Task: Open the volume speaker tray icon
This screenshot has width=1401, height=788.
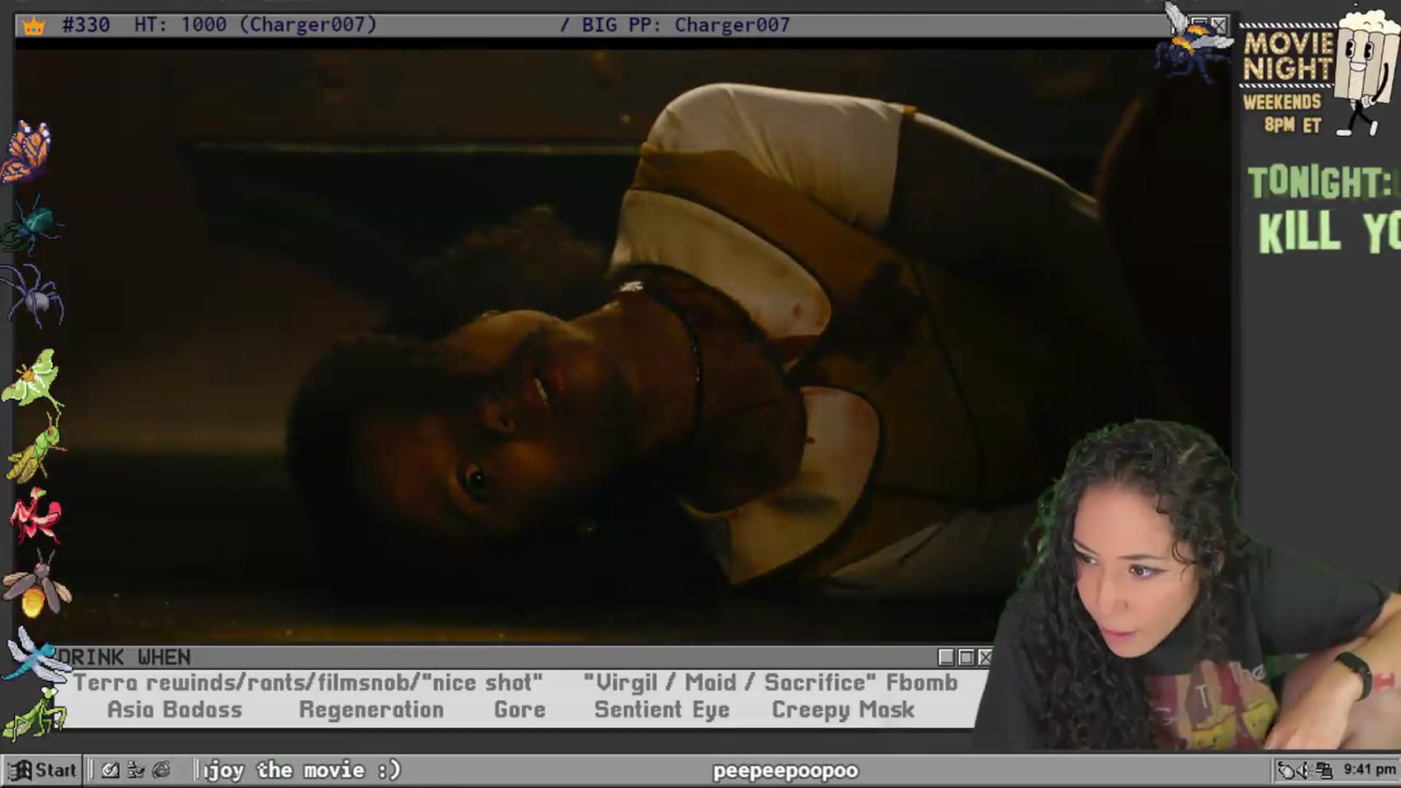Action: click(x=1305, y=770)
